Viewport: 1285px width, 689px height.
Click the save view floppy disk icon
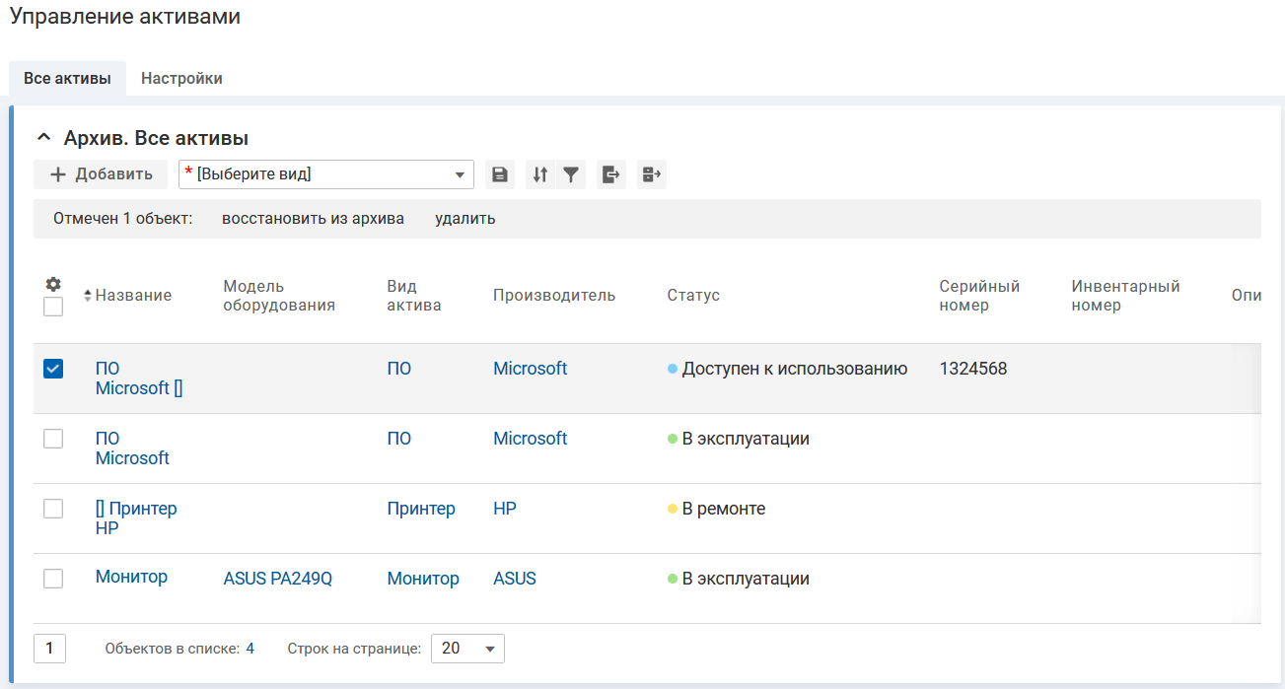pyautogui.click(x=500, y=174)
